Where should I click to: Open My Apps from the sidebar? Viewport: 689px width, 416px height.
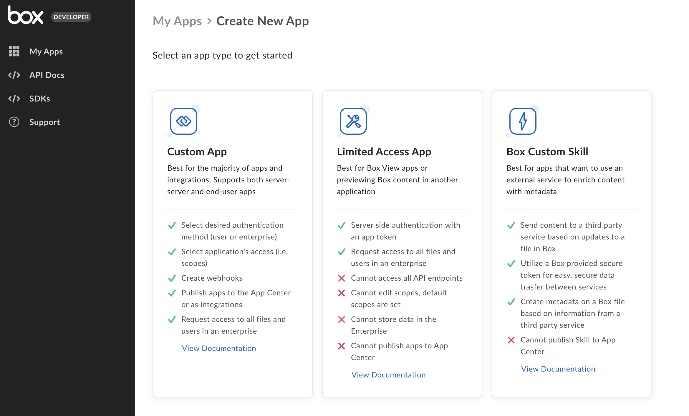click(46, 51)
